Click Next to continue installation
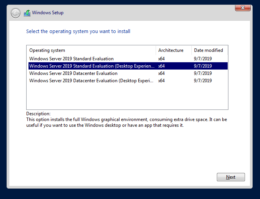The width and height of the screenshot is (260, 199). 231,177
